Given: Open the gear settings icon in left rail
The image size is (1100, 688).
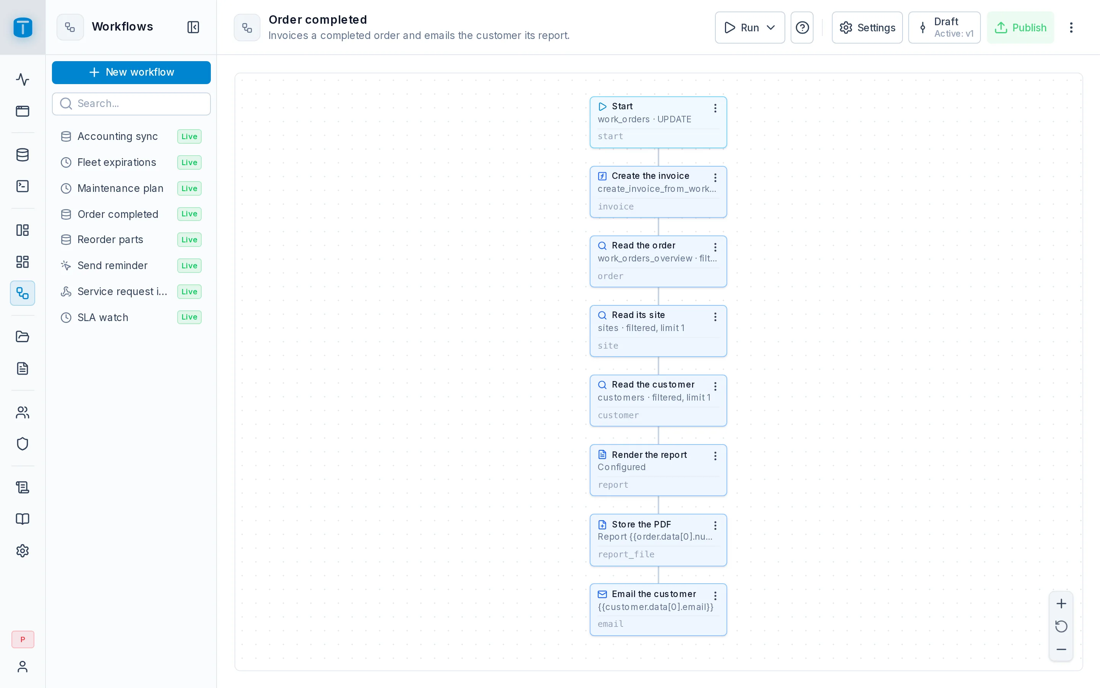Looking at the screenshot, I should pos(22,551).
